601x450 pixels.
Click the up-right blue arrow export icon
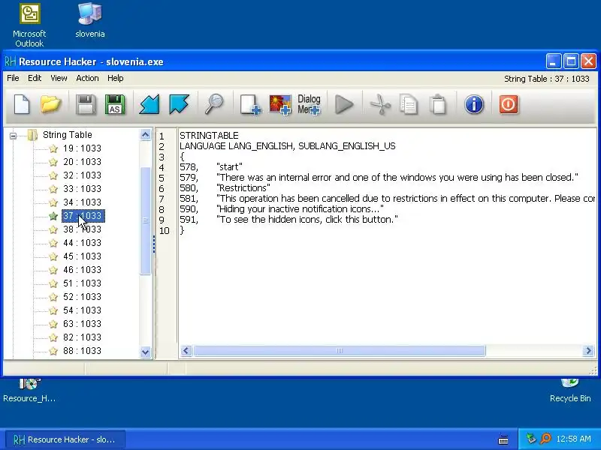click(x=179, y=104)
